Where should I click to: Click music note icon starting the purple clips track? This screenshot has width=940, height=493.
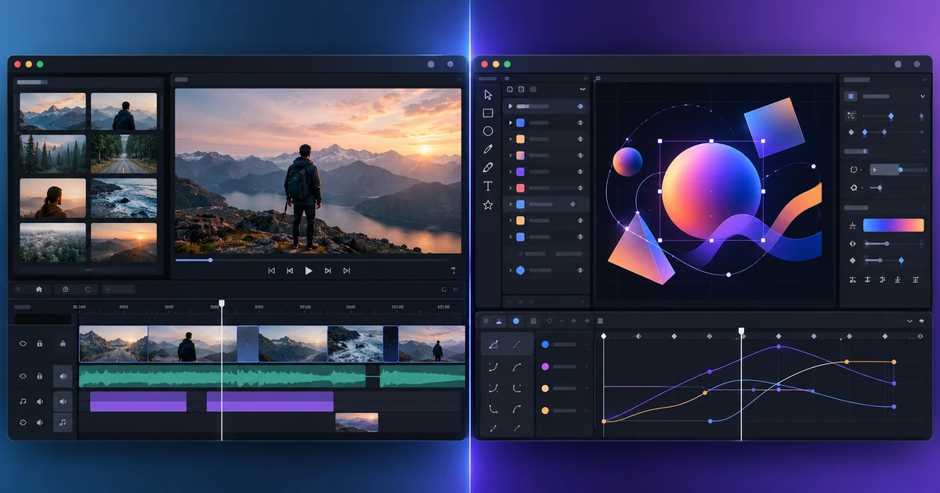(x=23, y=401)
